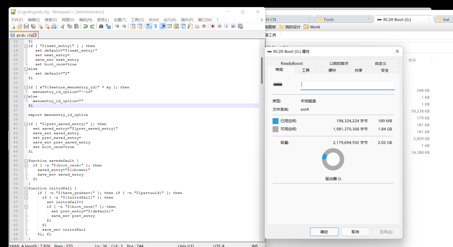453x247 pixels.
Task: Click the 取消 button in properties dialog
Action: 355,232
